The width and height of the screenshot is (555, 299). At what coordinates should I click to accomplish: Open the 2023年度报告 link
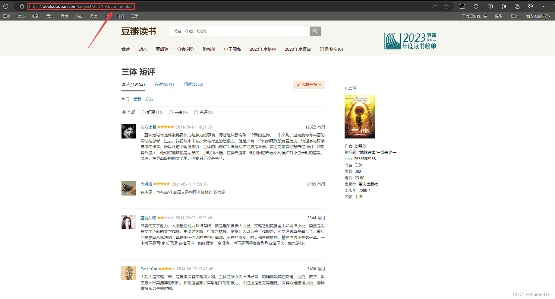pyautogui.click(x=298, y=49)
